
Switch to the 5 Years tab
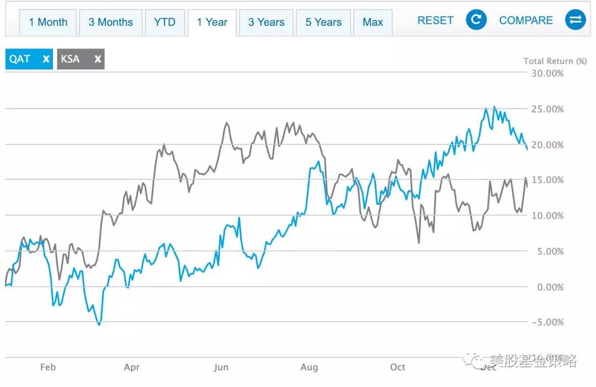tap(323, 23)
